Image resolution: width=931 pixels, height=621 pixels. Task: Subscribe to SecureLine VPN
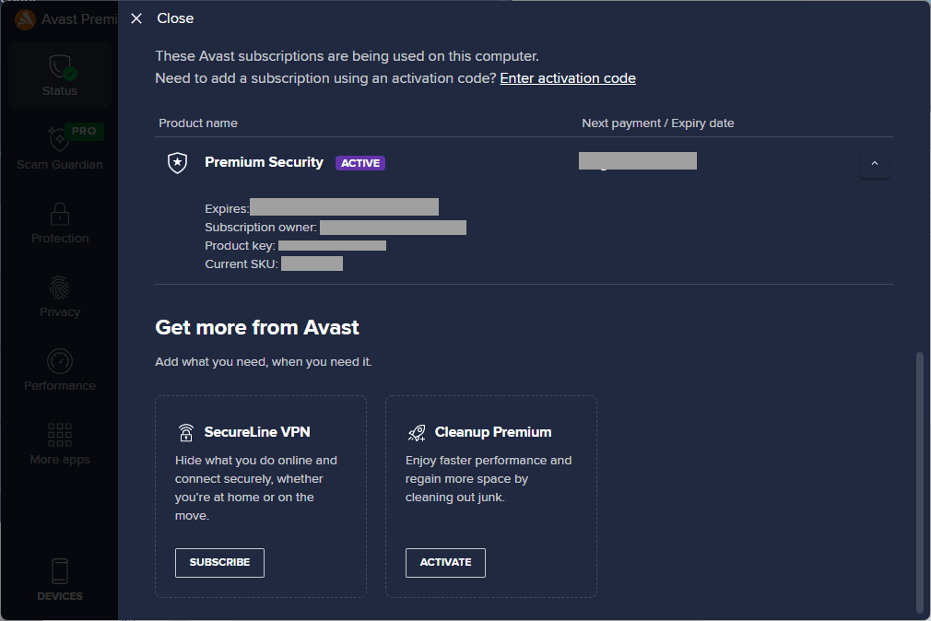click(x=219, y=562)
